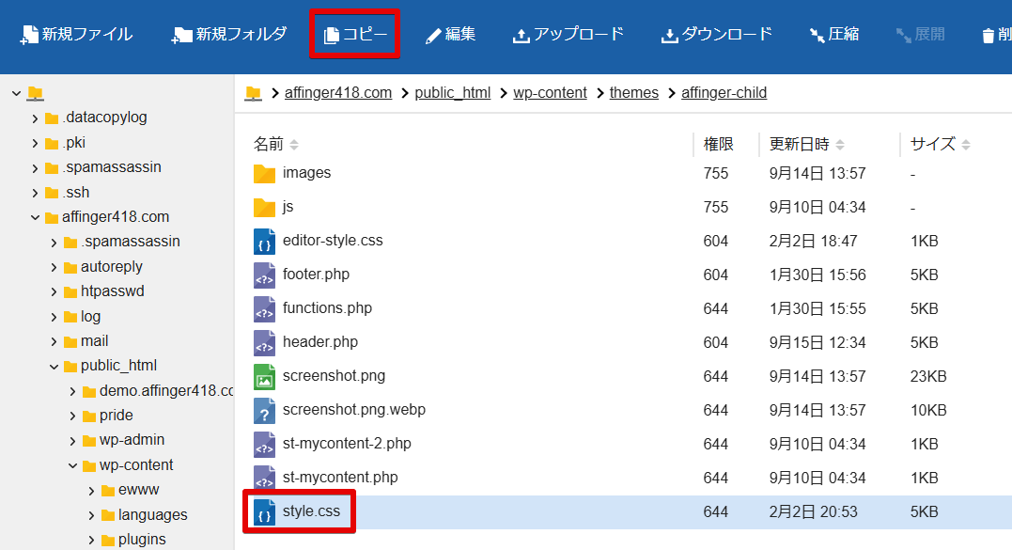Click the 2月2日 20:53 date cell

tap(813, 511)
